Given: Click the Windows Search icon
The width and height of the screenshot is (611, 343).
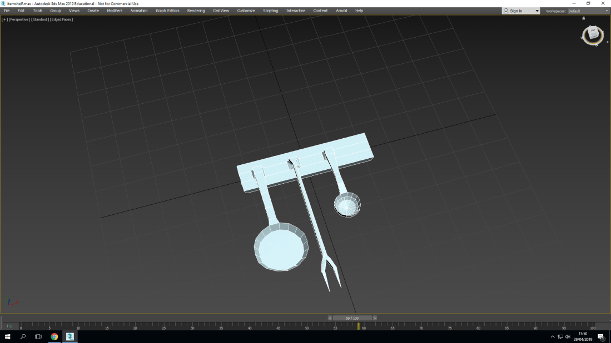Looking at the screenshot, I should point(23,336).
